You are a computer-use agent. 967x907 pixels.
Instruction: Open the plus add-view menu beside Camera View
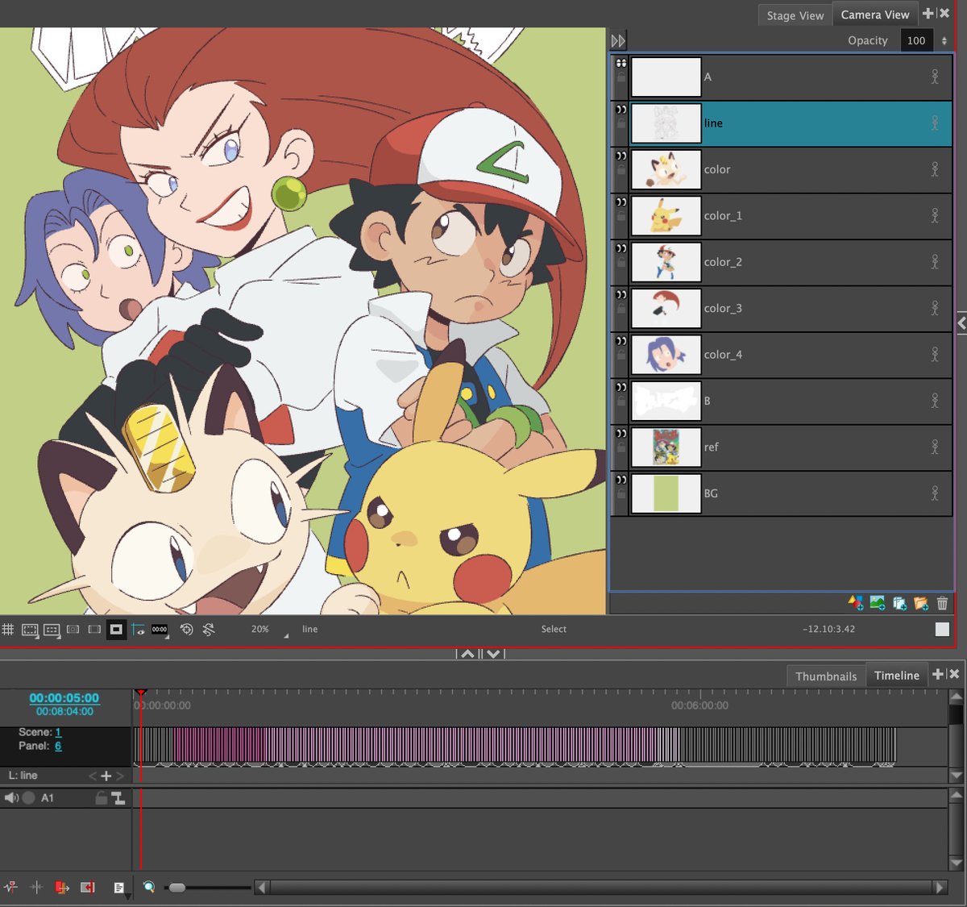928,14
